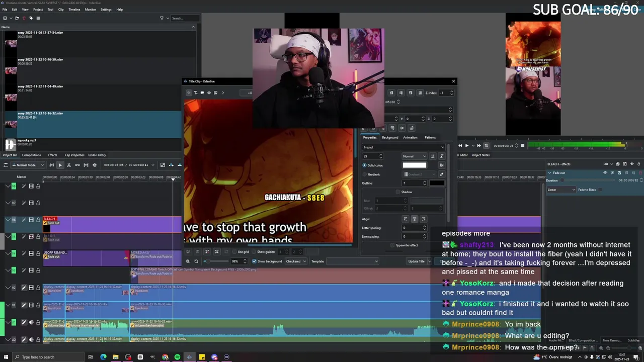Open the File menu
Screen dimensions: 644x362
pyautogui.click(x=5, y=10)
